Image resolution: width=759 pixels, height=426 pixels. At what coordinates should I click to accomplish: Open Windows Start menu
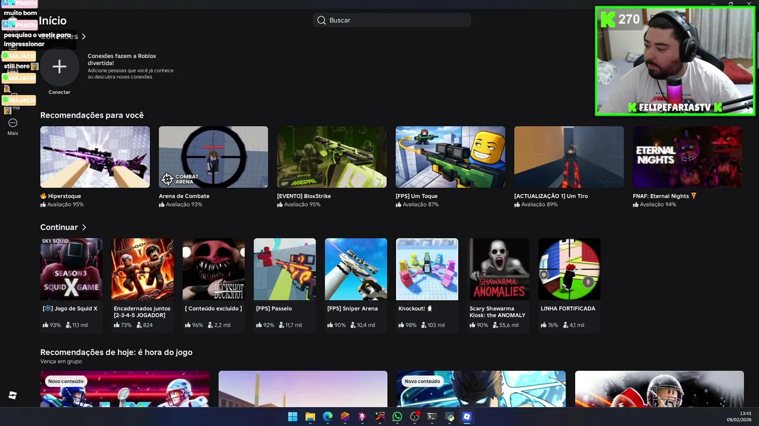tap(292, 417)
